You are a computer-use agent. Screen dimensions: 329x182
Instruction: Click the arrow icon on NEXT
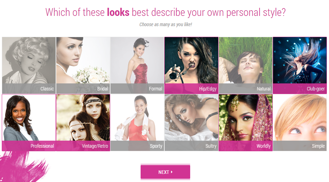172,172
